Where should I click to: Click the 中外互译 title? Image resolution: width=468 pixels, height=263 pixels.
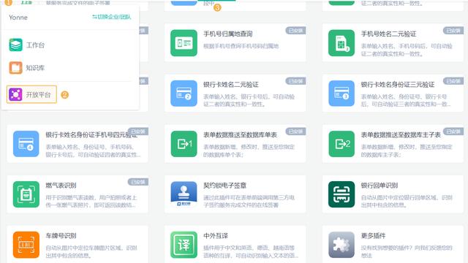point(216,235)
